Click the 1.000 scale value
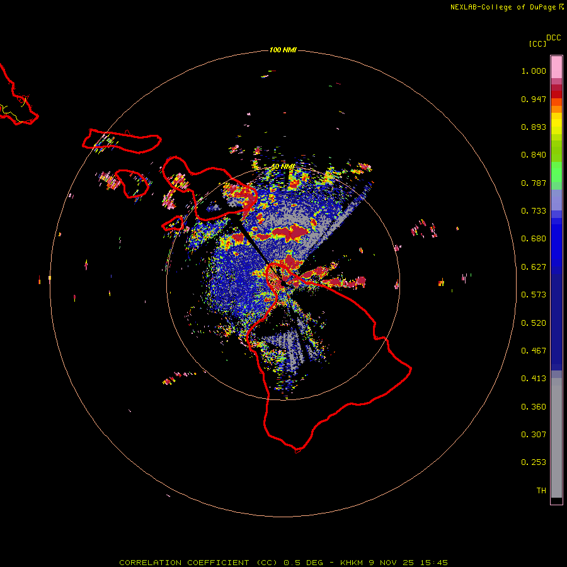The height and width of the screenshot is (567, 567). click(x=534, y=71)
